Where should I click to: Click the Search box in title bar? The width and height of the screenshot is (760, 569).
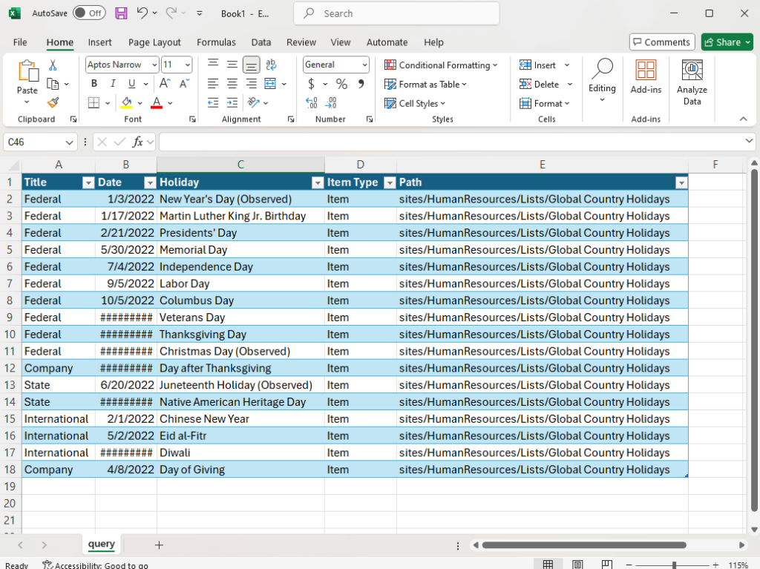396,13
